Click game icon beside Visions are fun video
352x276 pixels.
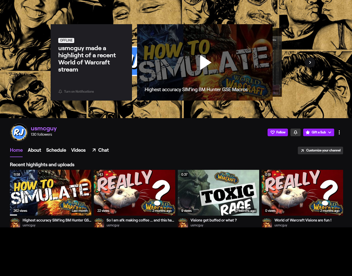[x=267, y=223]
